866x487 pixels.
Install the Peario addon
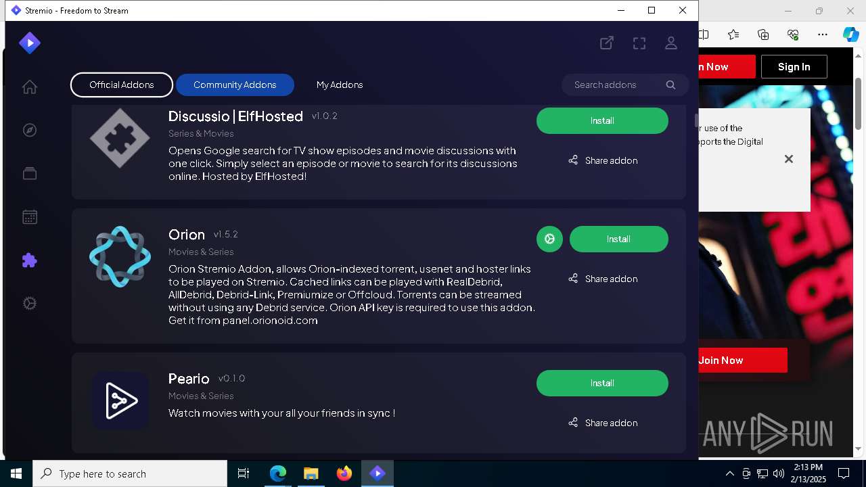[x=602, y=383]
